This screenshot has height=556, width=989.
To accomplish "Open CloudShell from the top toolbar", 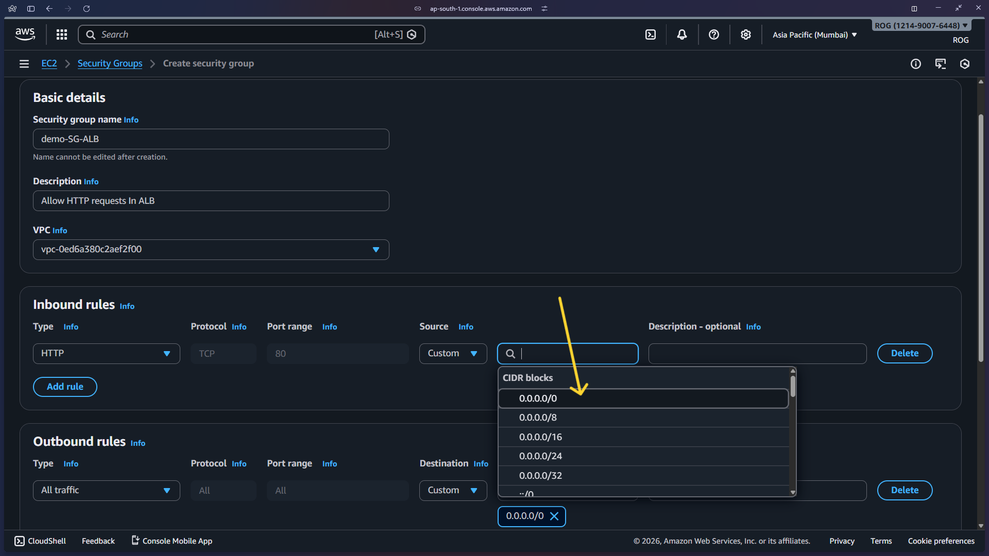I will click(651, 34).
